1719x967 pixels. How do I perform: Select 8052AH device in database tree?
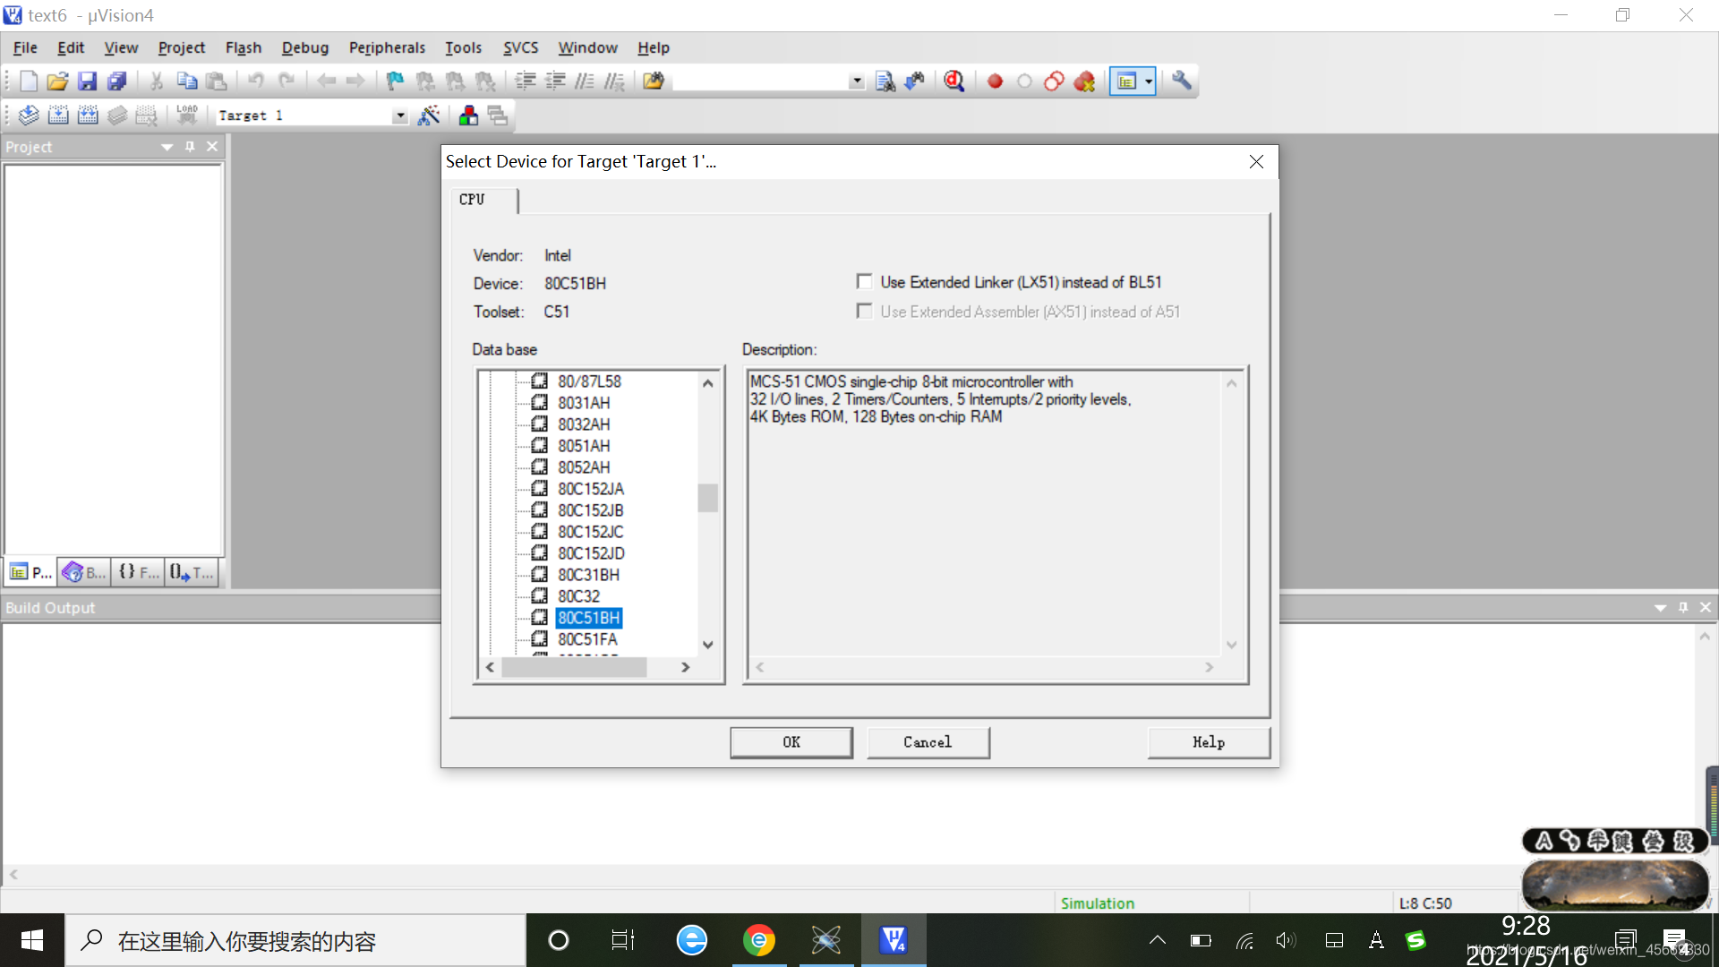tap(584, 467)
